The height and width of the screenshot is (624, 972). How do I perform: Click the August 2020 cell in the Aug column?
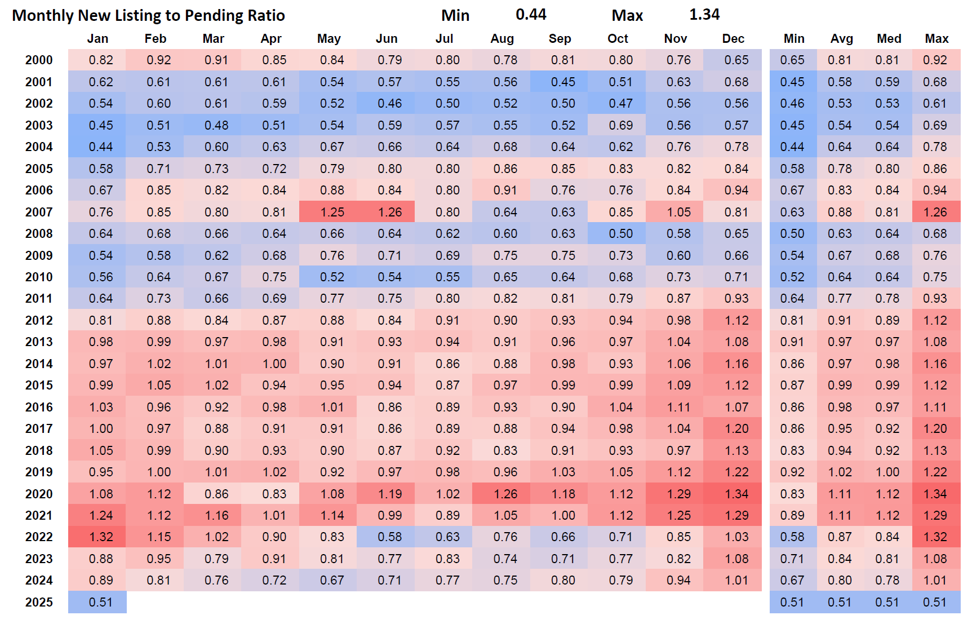tap(505, 494)
